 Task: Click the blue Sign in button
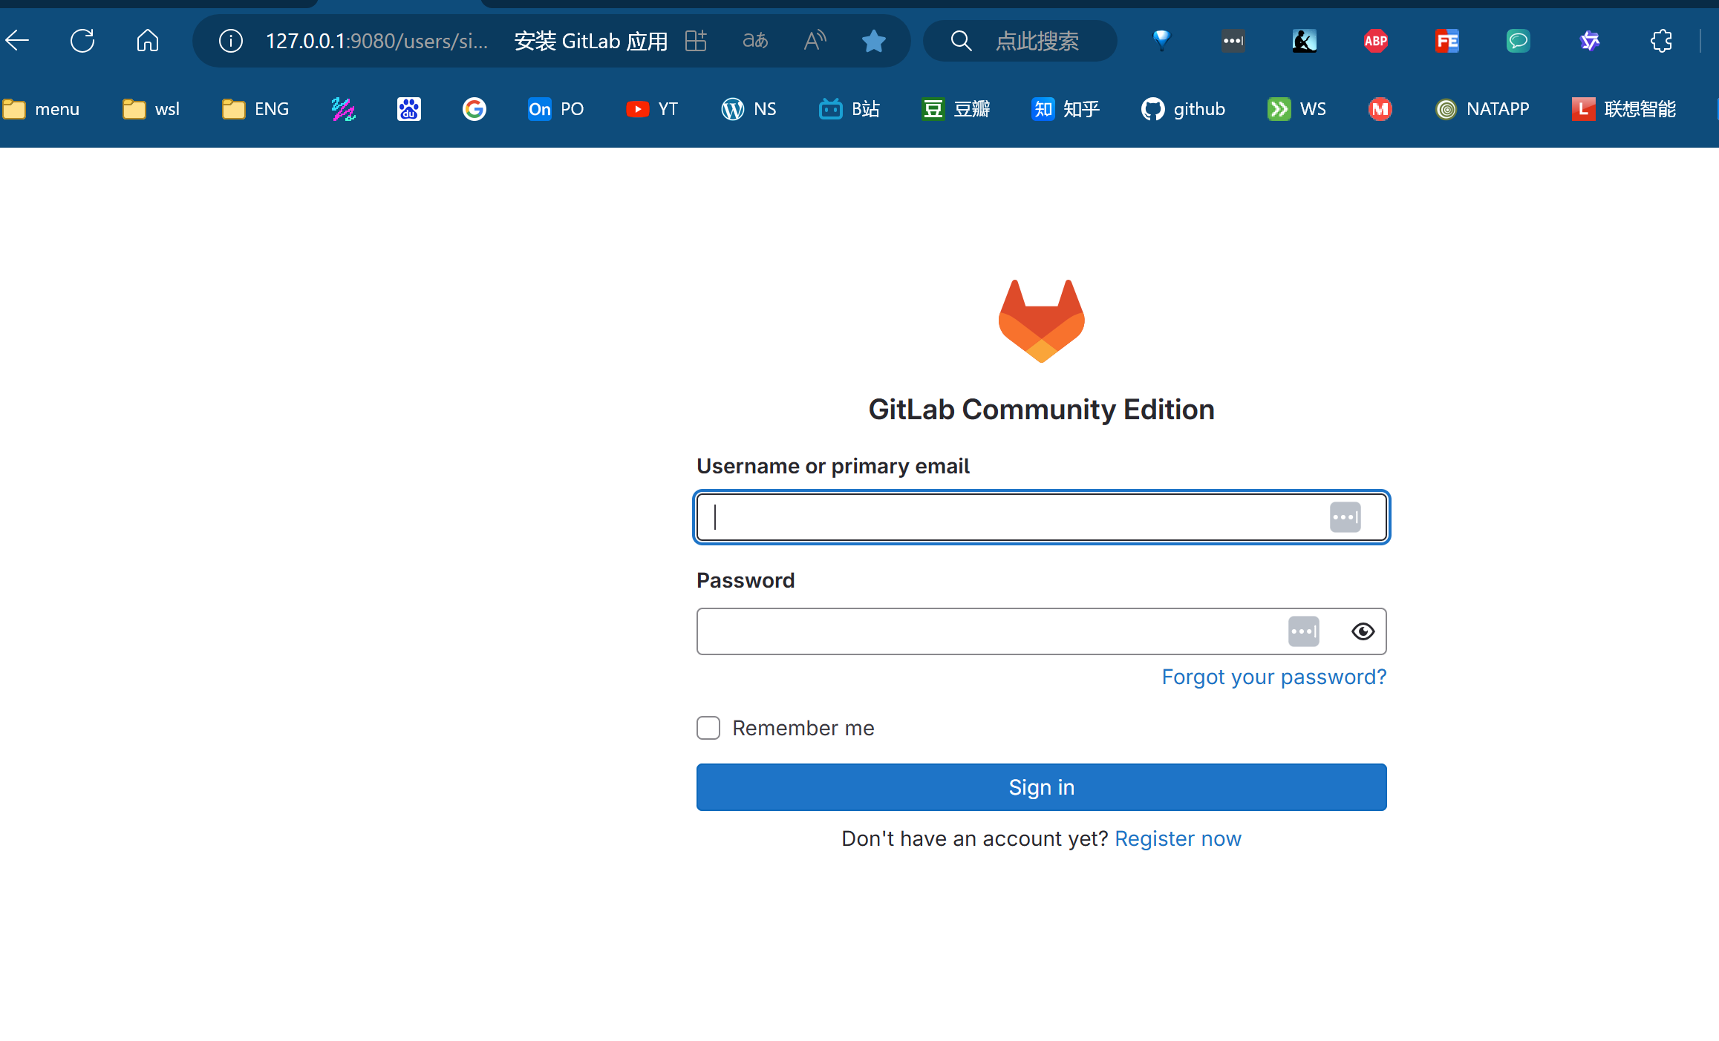coord(1041,787)
